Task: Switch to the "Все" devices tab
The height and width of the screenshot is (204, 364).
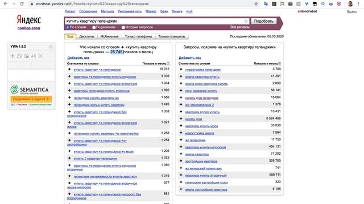Action: click(70, 36)
